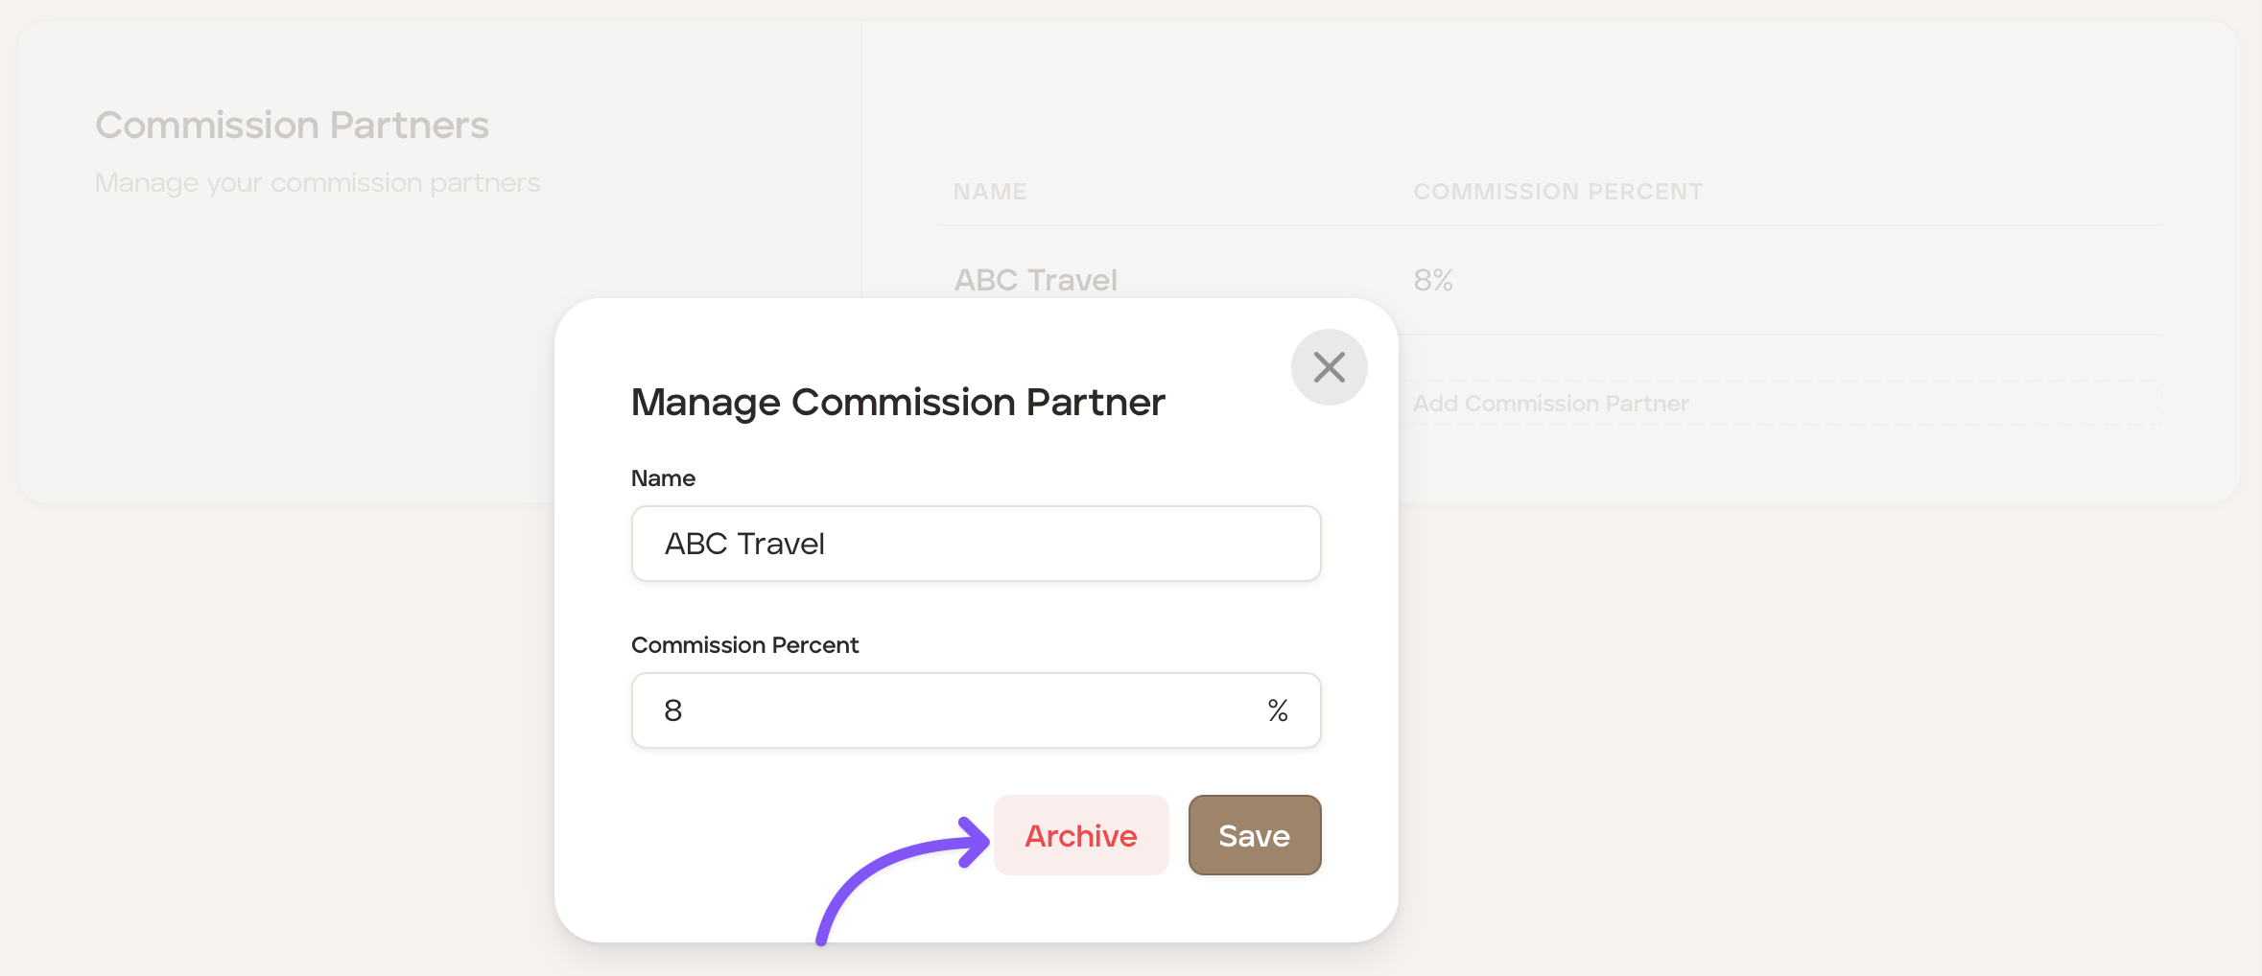The height and width of the screenshot is (976, 2262).
Task: Click the Commission Partners heading
Action: pos(292,126)
